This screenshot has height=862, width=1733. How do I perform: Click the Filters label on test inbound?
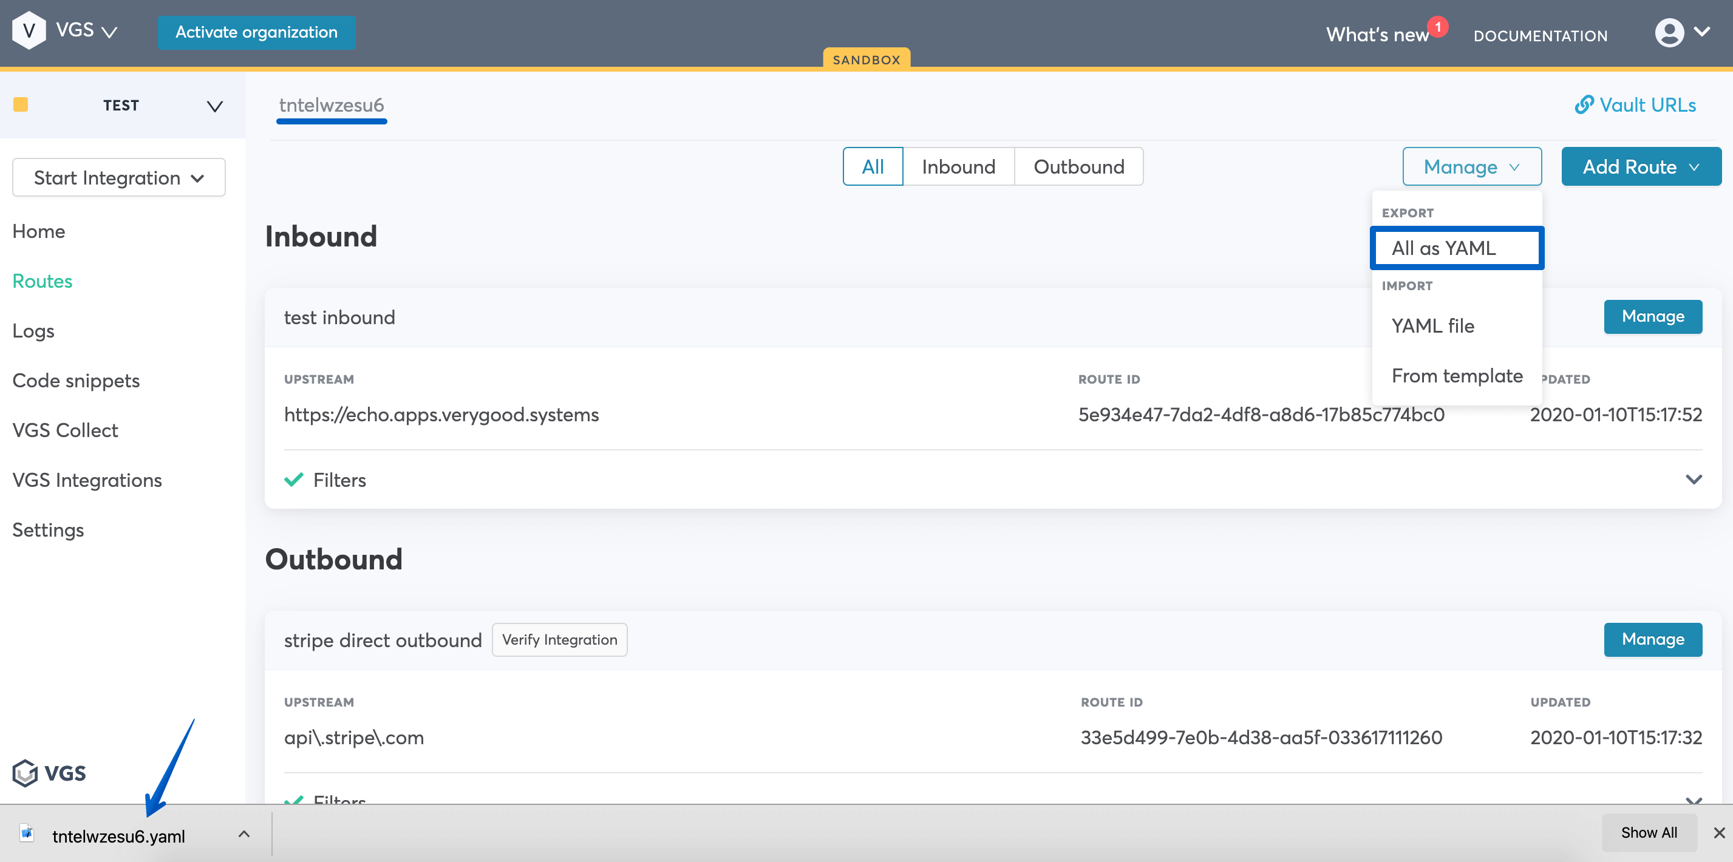point(339,480)
